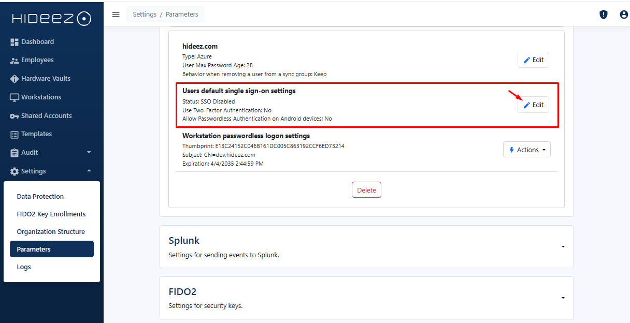This screenshot has width=630, height=323.
Task: Edit users default single sign-on settings
Action: [533, 105]
